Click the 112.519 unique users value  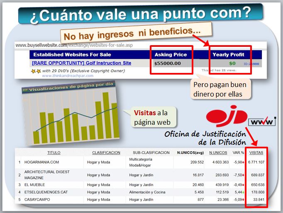(222, 192)
